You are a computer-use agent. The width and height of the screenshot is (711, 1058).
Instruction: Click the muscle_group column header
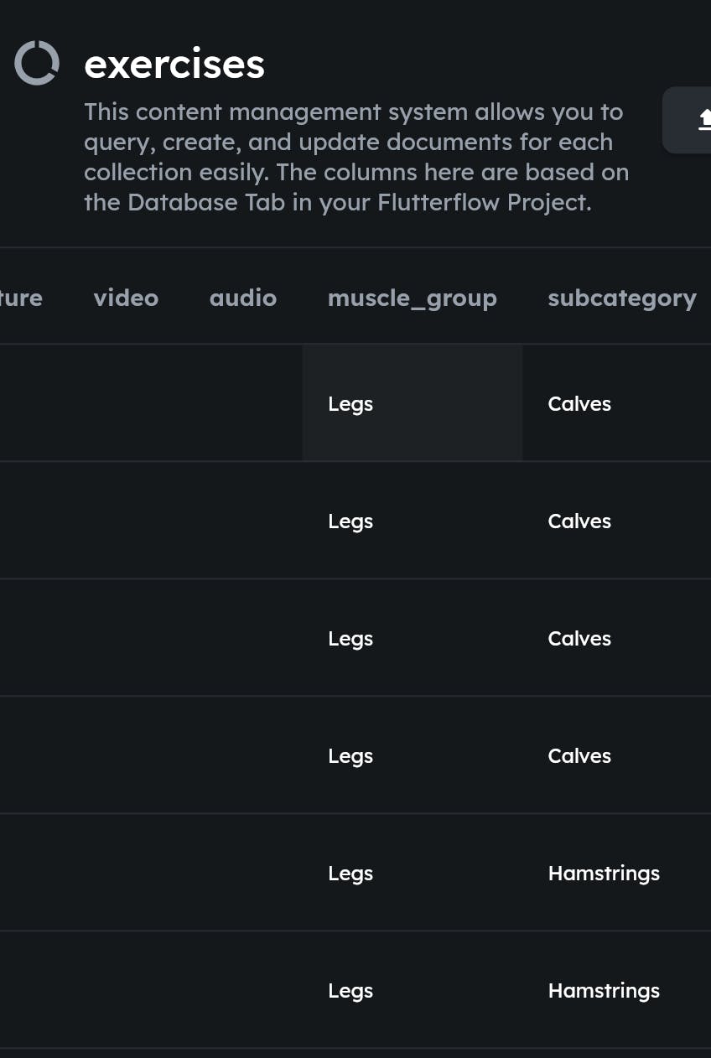click(412, 298)
